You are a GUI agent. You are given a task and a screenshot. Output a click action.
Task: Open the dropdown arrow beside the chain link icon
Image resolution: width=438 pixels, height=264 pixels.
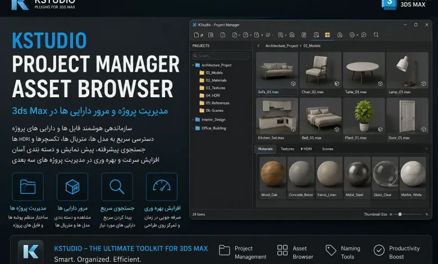pos(273,35)
